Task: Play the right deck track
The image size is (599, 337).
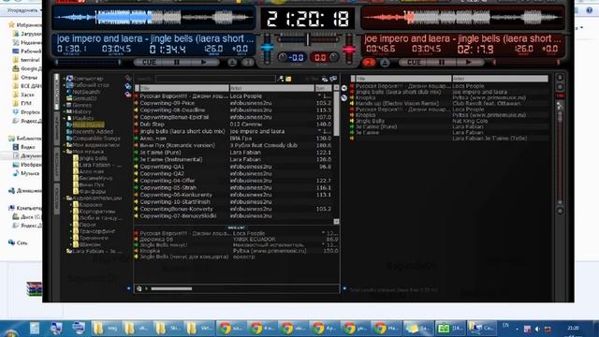Action: pyautogui.click(x=469, y=63)
